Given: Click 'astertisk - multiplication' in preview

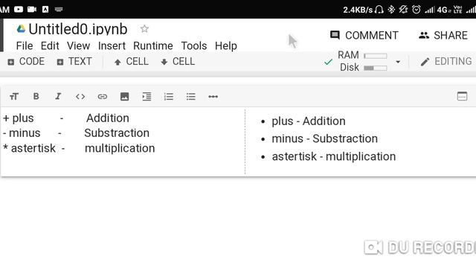Looking at the screenshot, I should tap(334, 157).
